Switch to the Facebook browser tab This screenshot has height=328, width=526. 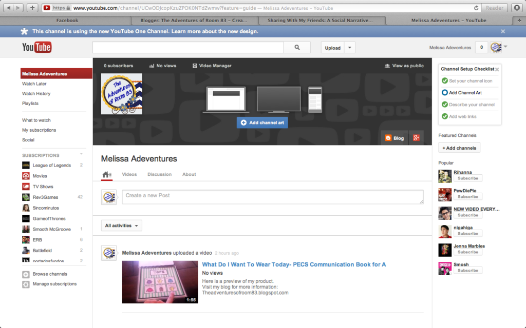tap(67, 20)
